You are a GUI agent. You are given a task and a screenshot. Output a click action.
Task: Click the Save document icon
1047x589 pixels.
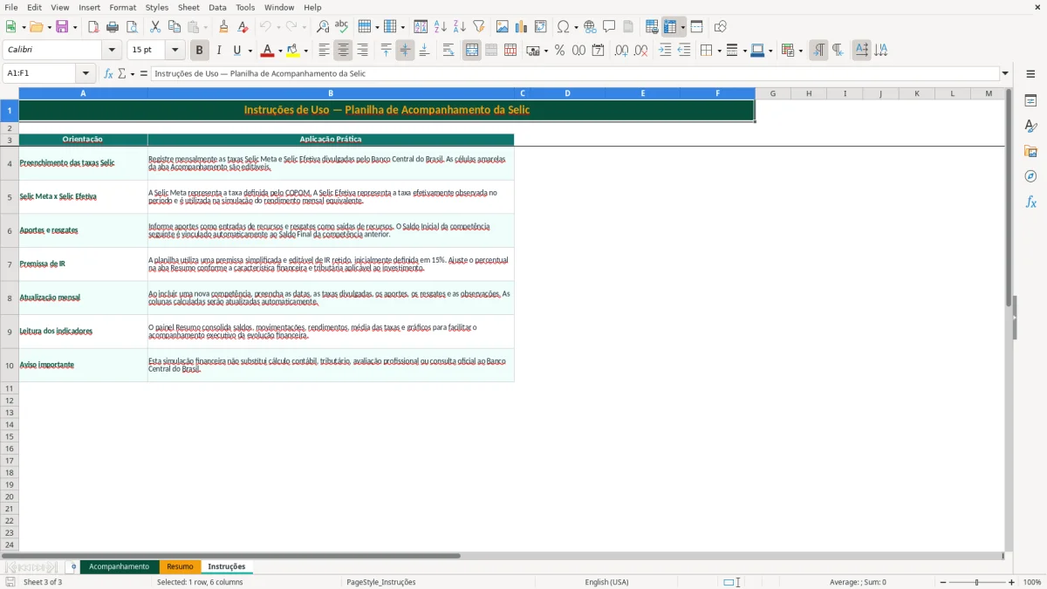(62, 27)
